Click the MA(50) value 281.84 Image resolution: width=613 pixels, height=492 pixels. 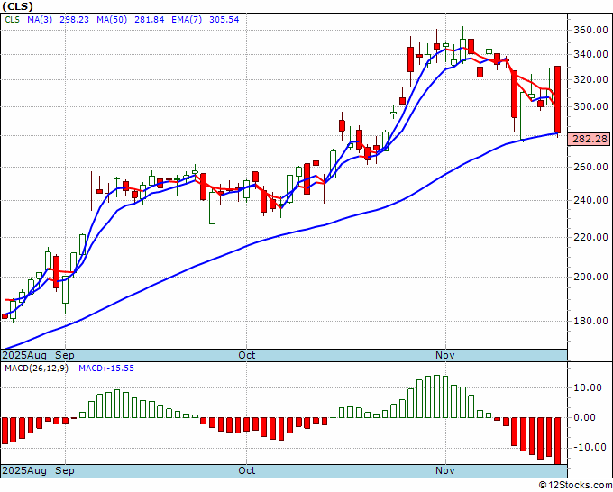[150, 20]
